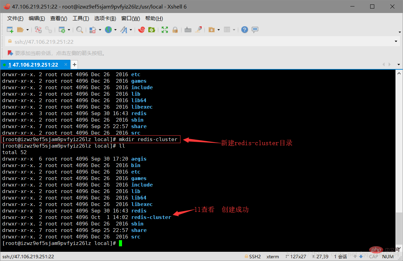
Task: Open the folder icon for sessions
Action: click(20, 30)
